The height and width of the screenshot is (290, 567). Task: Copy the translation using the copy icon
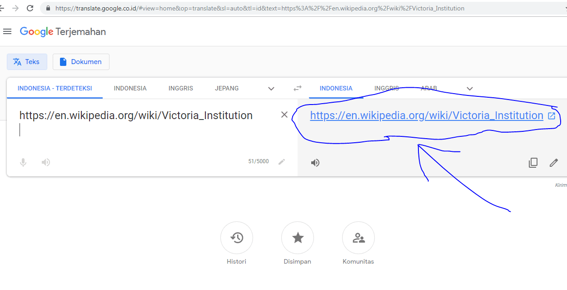533,162
